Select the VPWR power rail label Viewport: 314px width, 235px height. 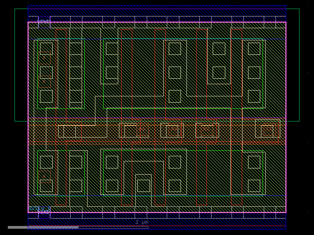point(43,20)
